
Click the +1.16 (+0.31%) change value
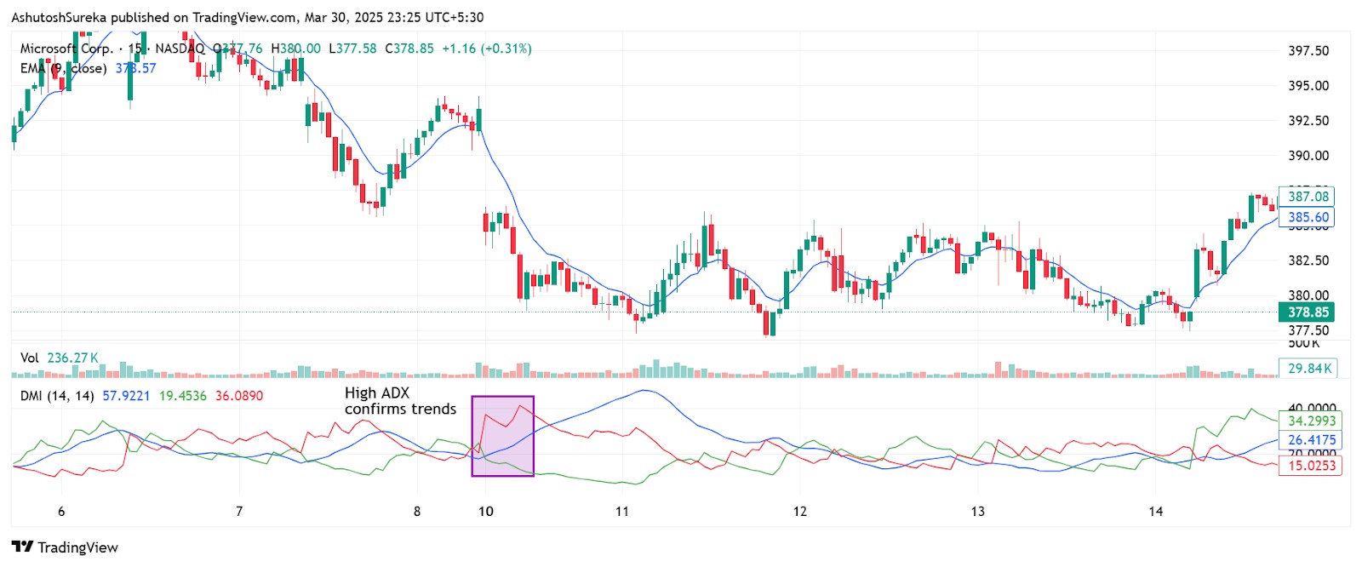click(487, 49)
